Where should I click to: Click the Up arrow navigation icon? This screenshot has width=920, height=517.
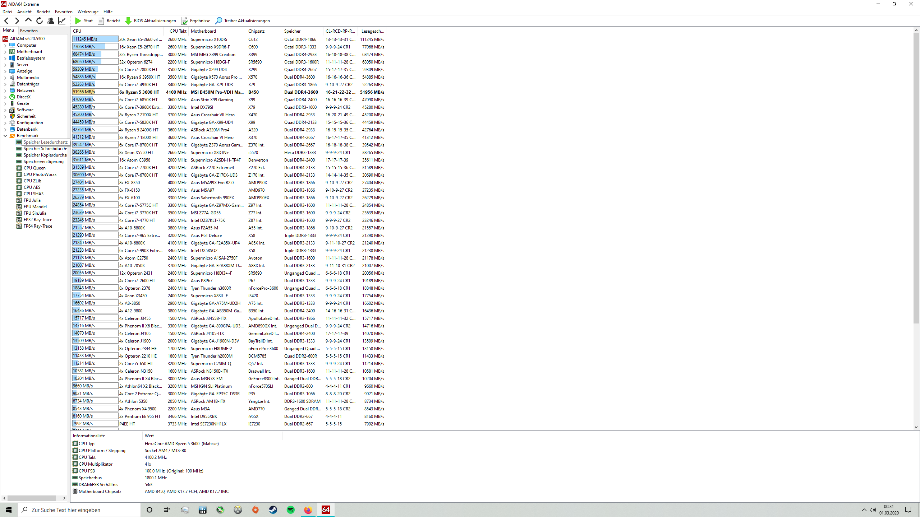[x=28, y=20]
